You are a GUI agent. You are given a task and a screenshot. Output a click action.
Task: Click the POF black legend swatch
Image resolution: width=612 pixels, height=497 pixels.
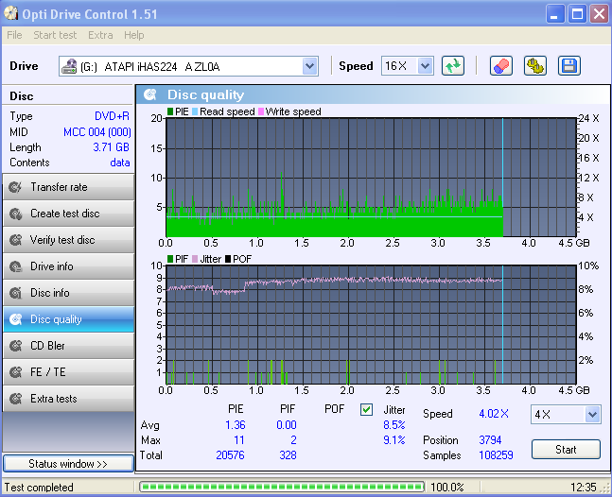click(x=228, y=259)
